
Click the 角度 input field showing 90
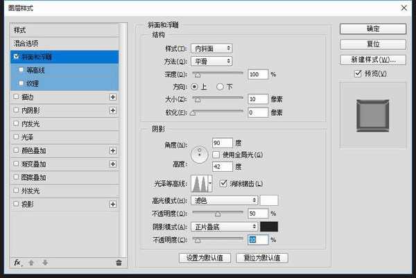click(222, 143)
